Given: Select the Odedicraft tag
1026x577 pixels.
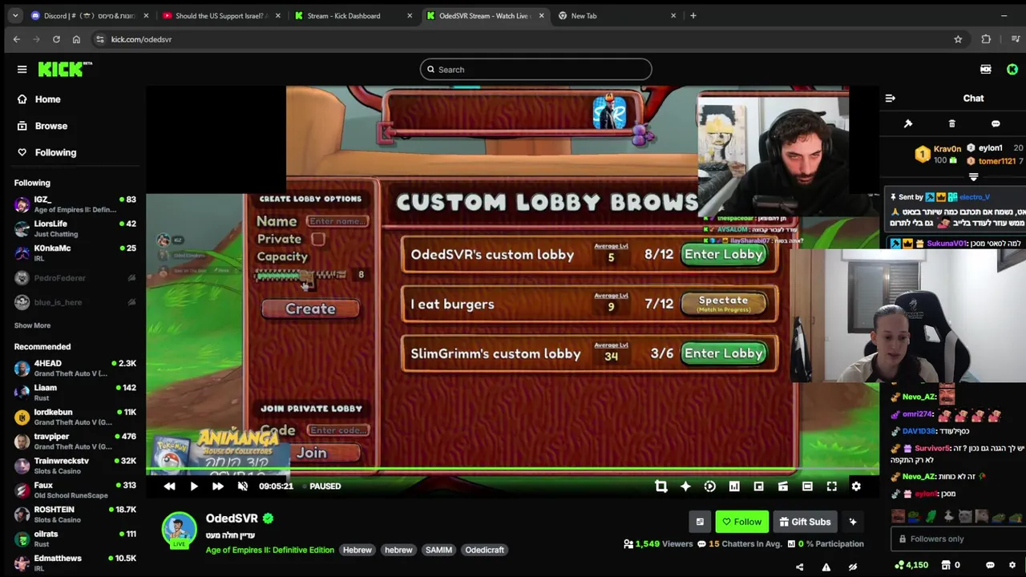Looking at the screenshot, I should 484,550.
